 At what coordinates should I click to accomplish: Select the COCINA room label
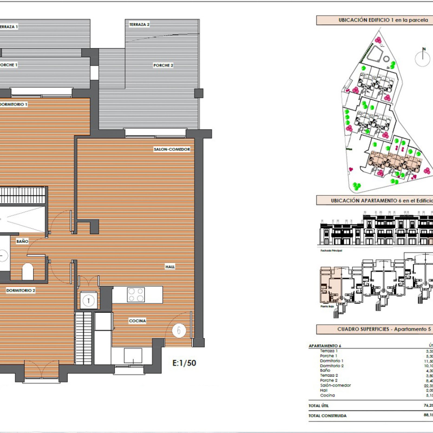click(137, 321)
